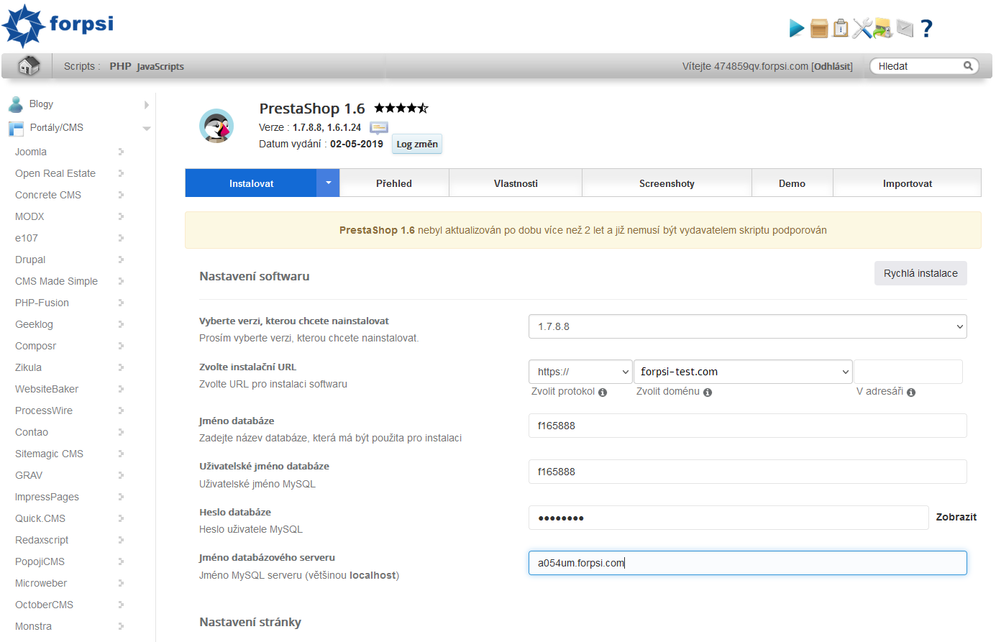Click the forpsi logo
996x642 pixels.
pyautogui.click(x=58, y=25)
